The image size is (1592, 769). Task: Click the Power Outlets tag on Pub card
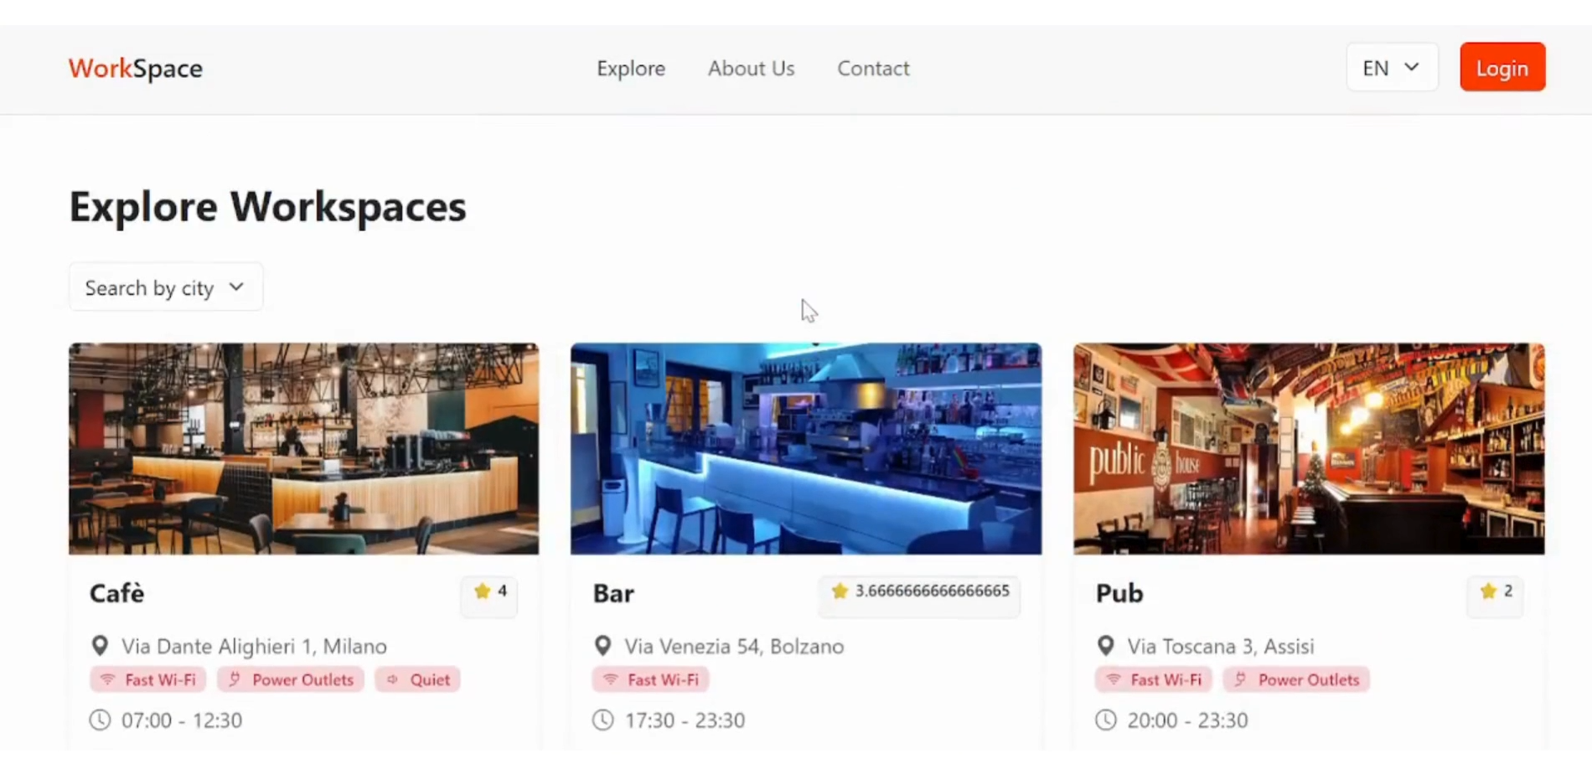coord(1296,679)
